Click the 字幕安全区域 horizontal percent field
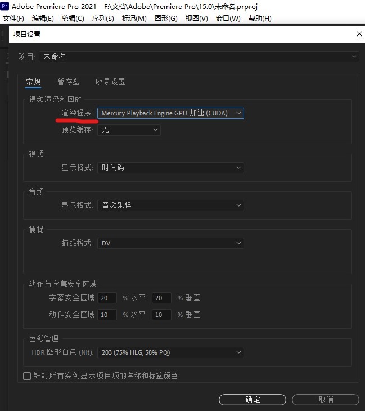The width and height of the screenshot is (365, 411). pos(107,298)
